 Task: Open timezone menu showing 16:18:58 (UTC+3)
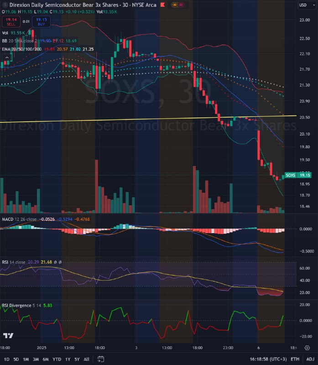pyautogui.click(x=268, y=359)
